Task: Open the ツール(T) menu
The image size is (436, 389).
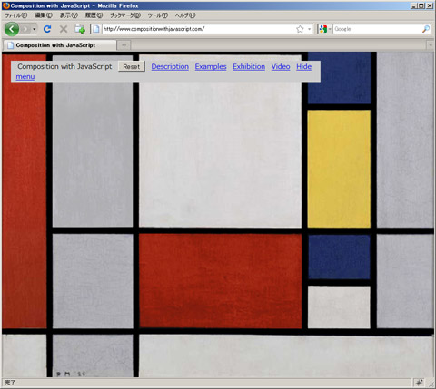Action: pyautogui.click(x=158, y=15)
